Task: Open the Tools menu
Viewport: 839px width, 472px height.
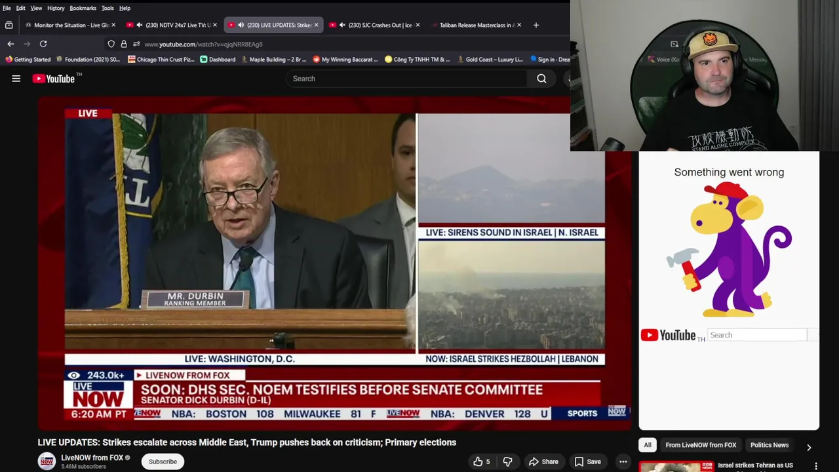Action: pyautogui.click(x=107, y=8)
